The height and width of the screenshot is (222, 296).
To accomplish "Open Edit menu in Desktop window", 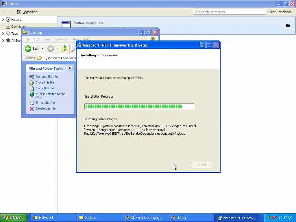I will pos(36,39).
